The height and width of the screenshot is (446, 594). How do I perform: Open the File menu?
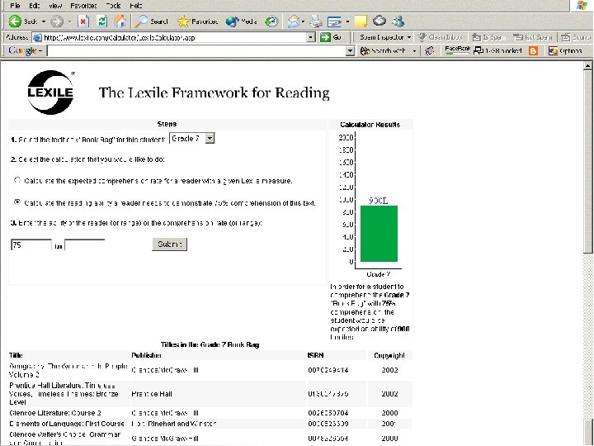pos(15,6)
